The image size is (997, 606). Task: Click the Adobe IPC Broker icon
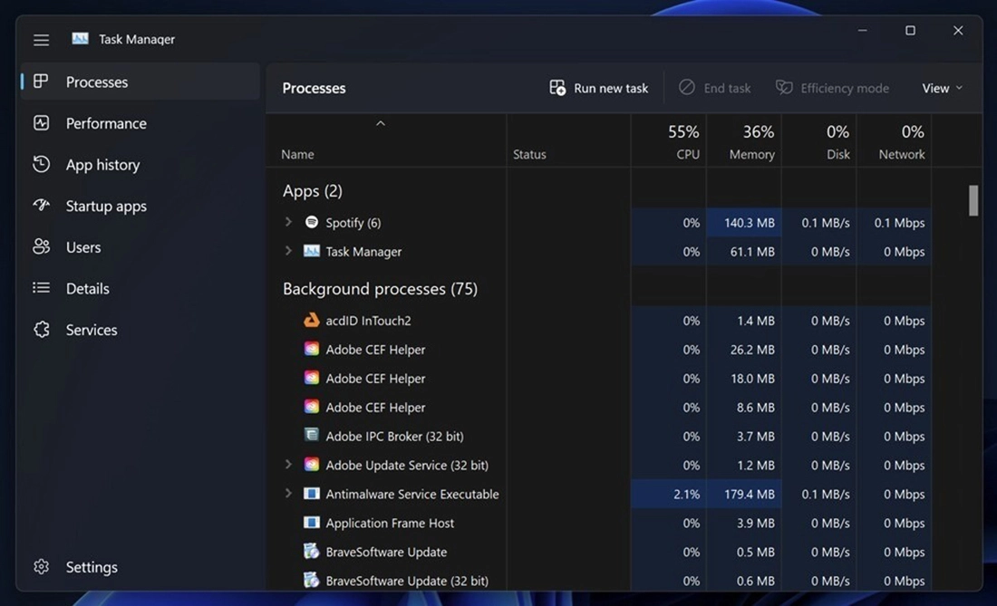point(312,435)
